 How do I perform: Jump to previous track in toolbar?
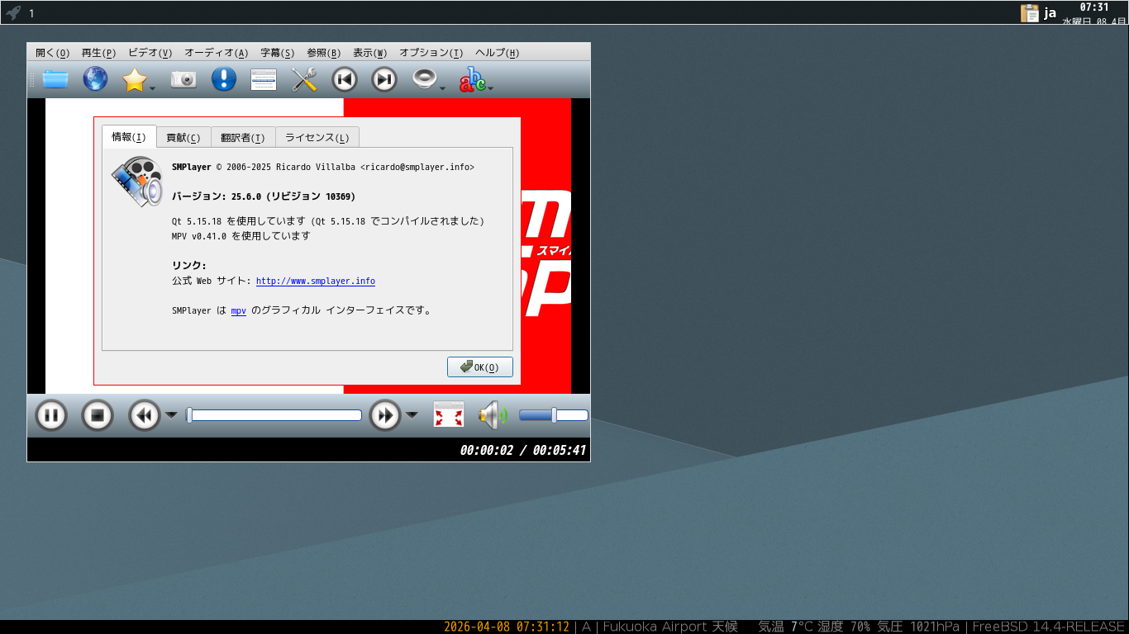(x=344, y=79)
